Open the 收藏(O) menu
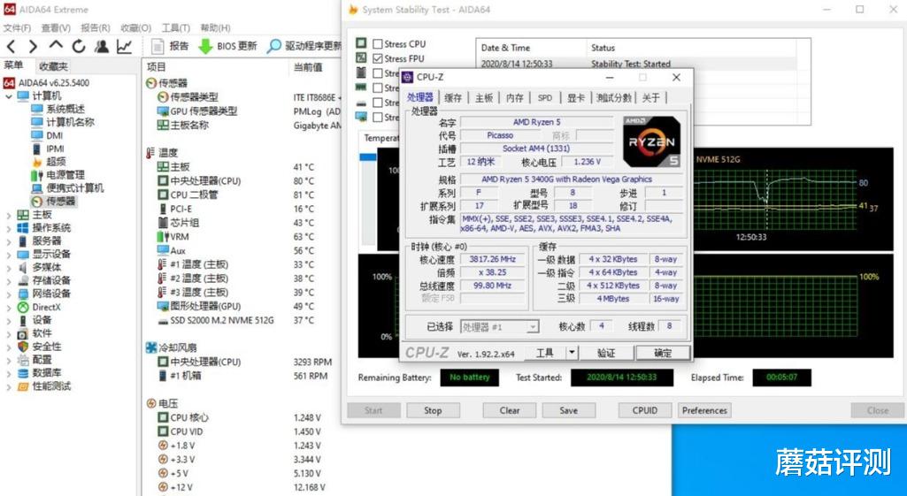The width and height of the screenshot is (907, 496). coord(136,27)
